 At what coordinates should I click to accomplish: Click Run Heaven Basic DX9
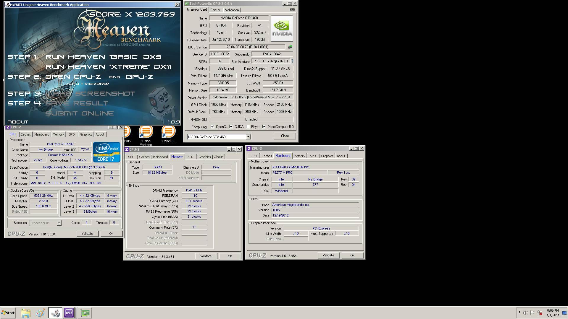pos(103,57)
